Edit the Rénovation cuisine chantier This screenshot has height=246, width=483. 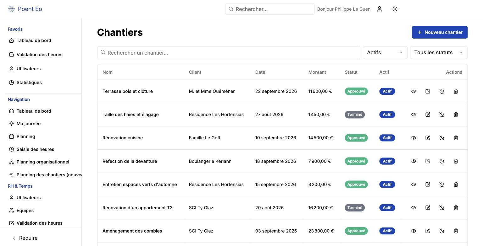(x=428, y=138)
